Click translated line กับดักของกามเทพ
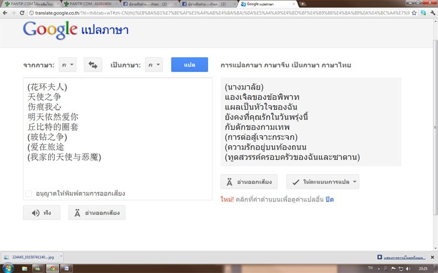438x273 pixels. (x=257, y=127)
